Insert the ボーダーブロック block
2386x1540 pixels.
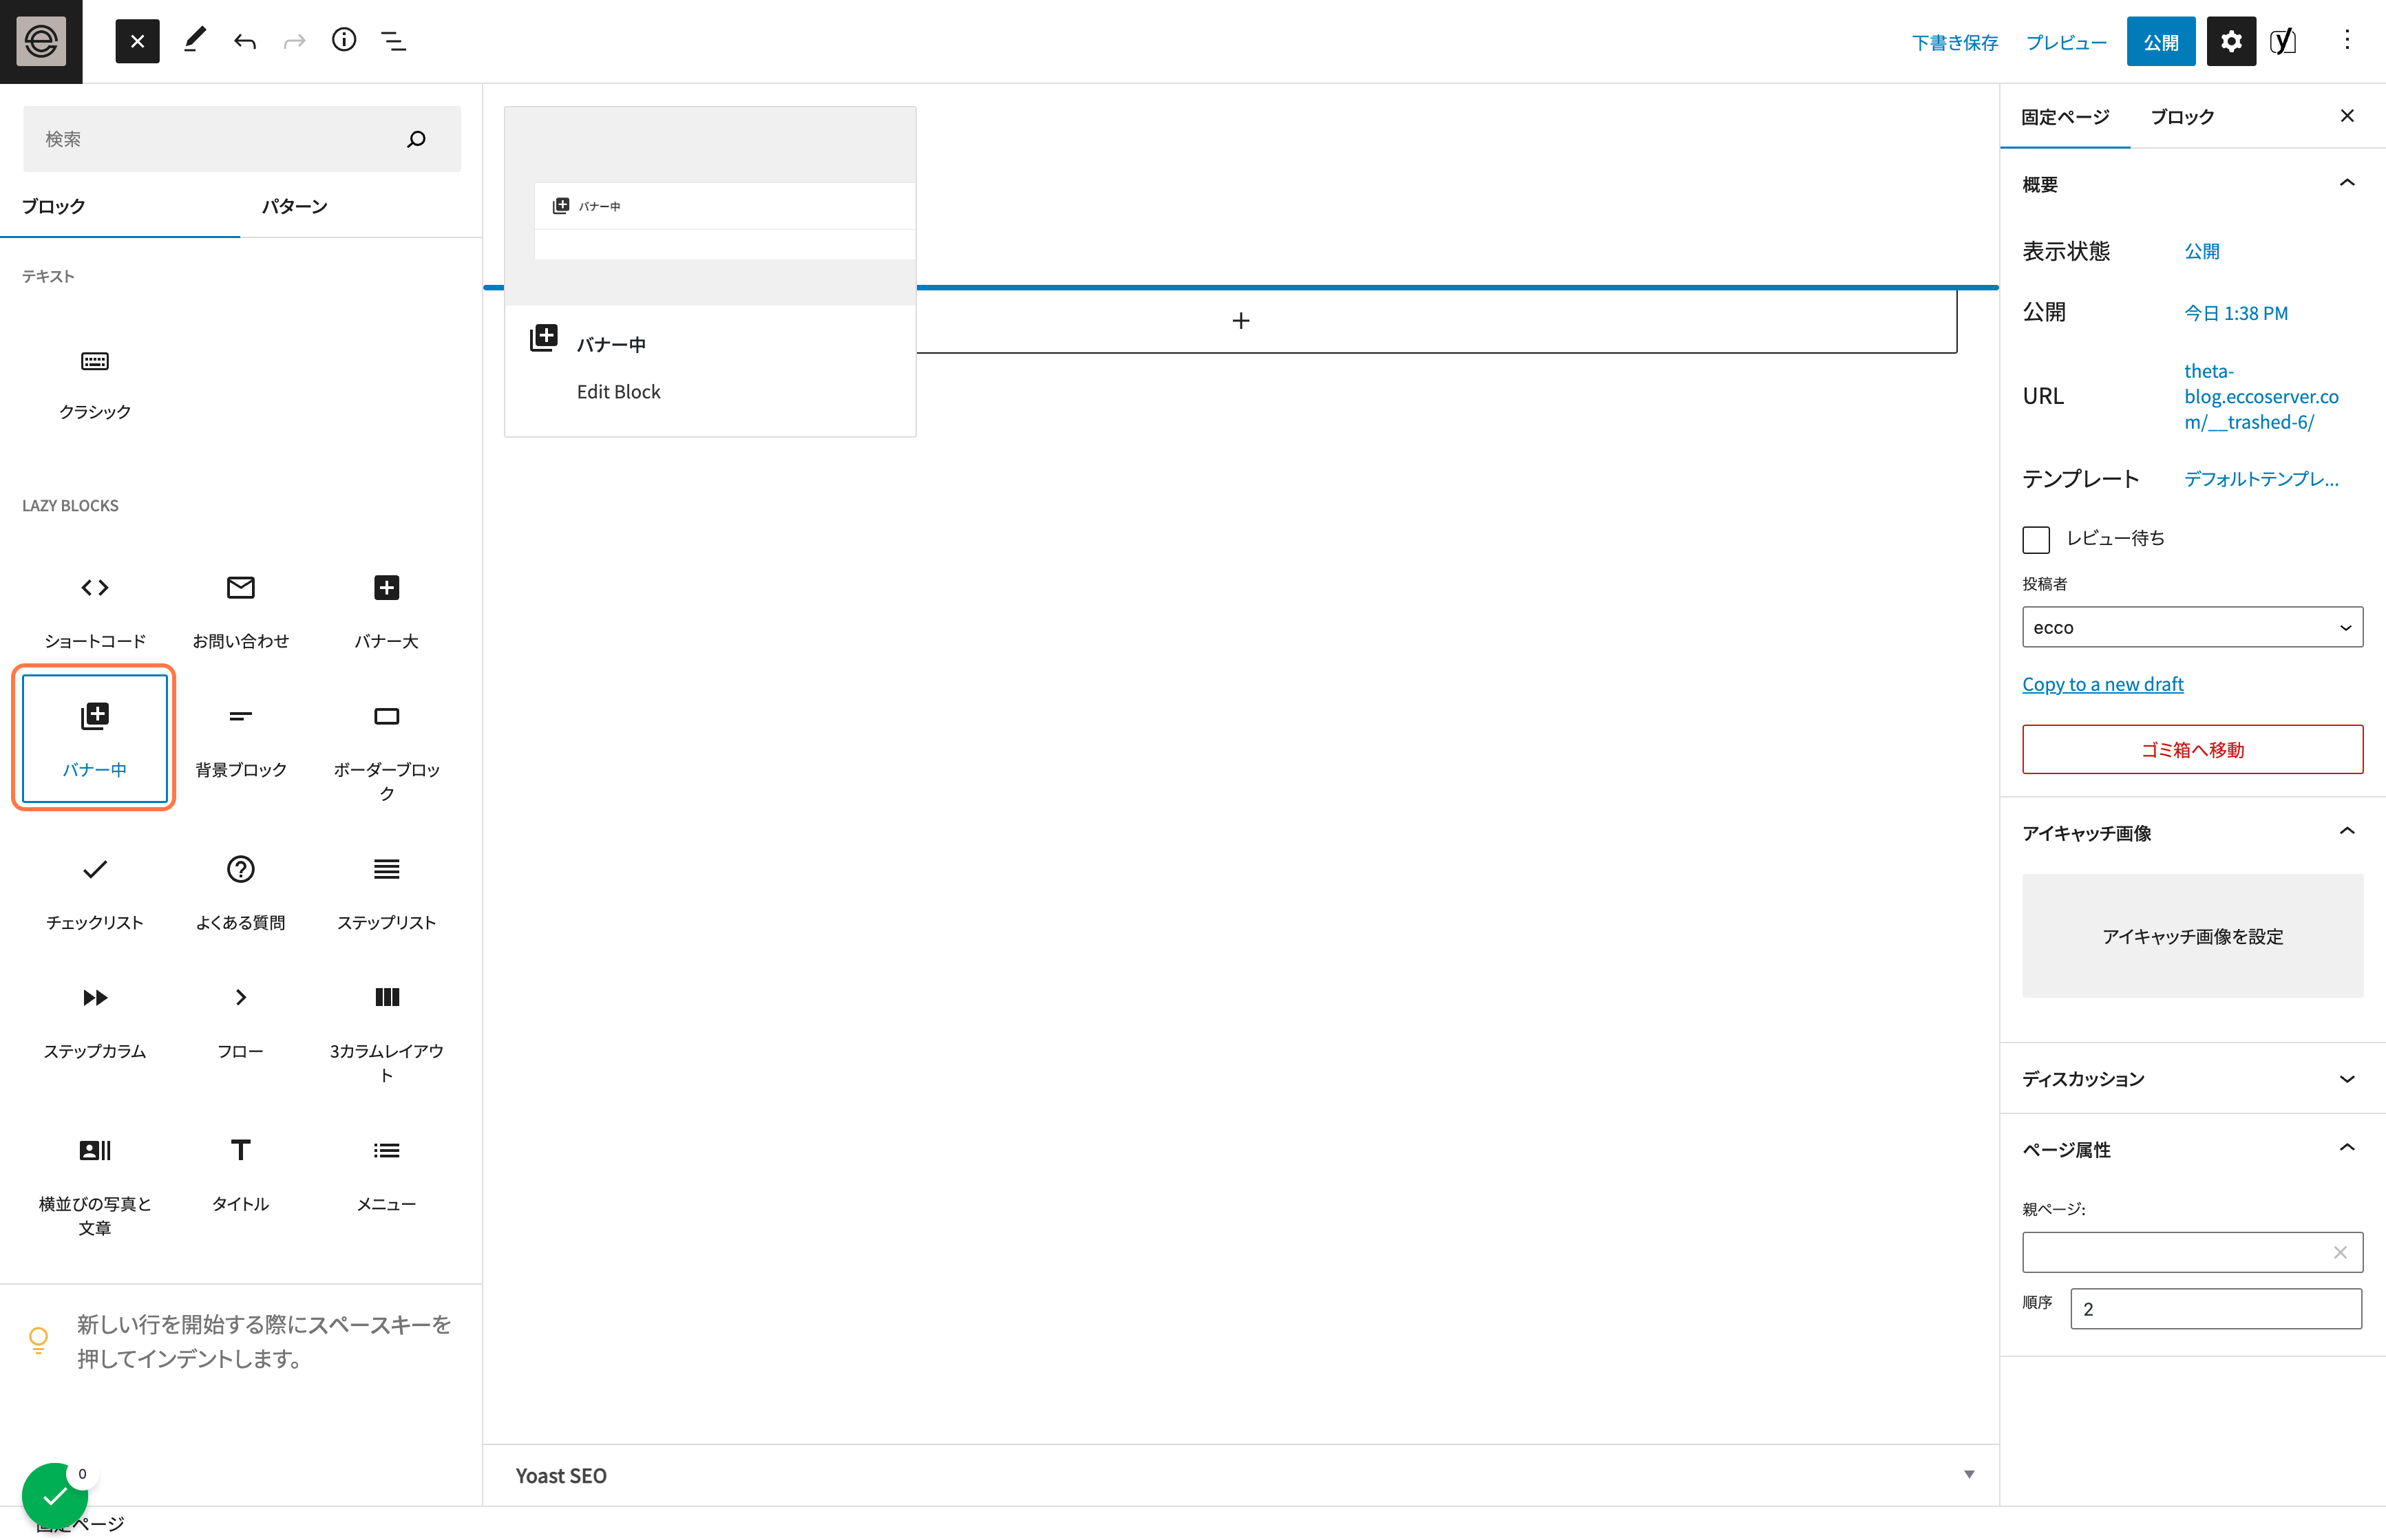coord(386,752)
